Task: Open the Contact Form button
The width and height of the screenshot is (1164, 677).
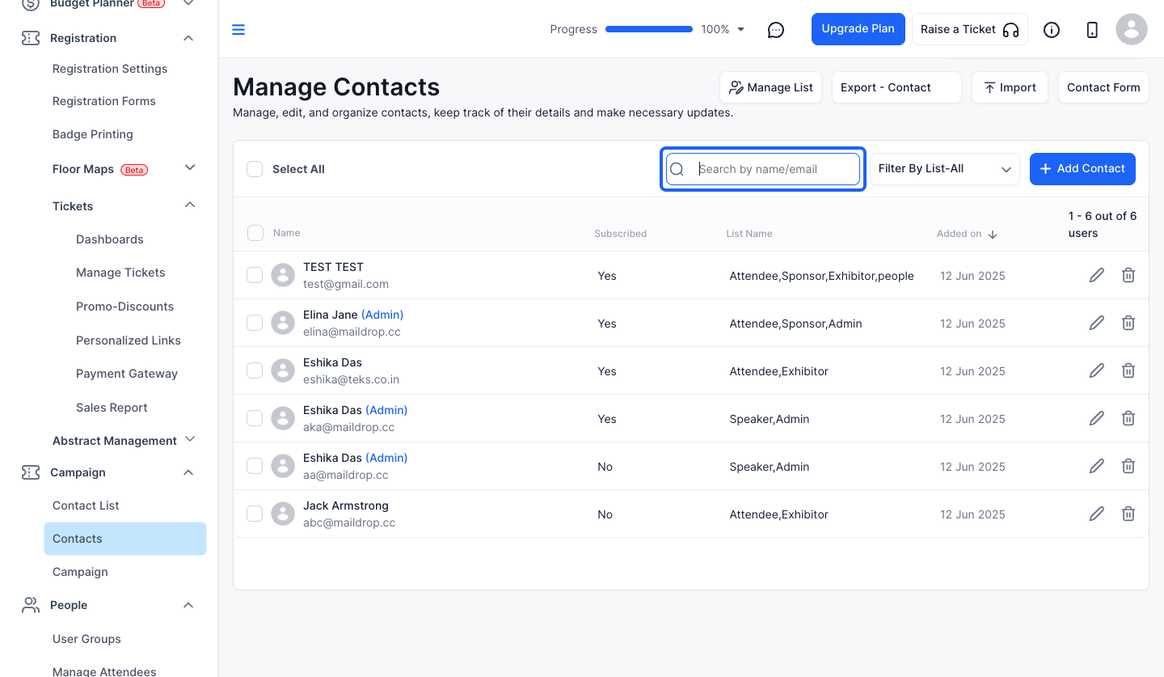Action: [x=1103, y=87]
